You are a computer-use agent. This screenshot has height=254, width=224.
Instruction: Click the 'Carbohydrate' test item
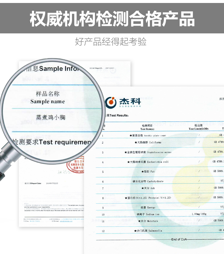(148, 181)
